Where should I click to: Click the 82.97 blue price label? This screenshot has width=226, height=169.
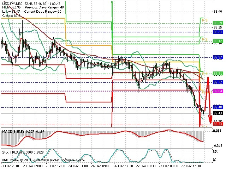[218, 57]
